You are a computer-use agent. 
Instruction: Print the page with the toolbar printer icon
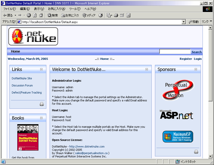116,15
